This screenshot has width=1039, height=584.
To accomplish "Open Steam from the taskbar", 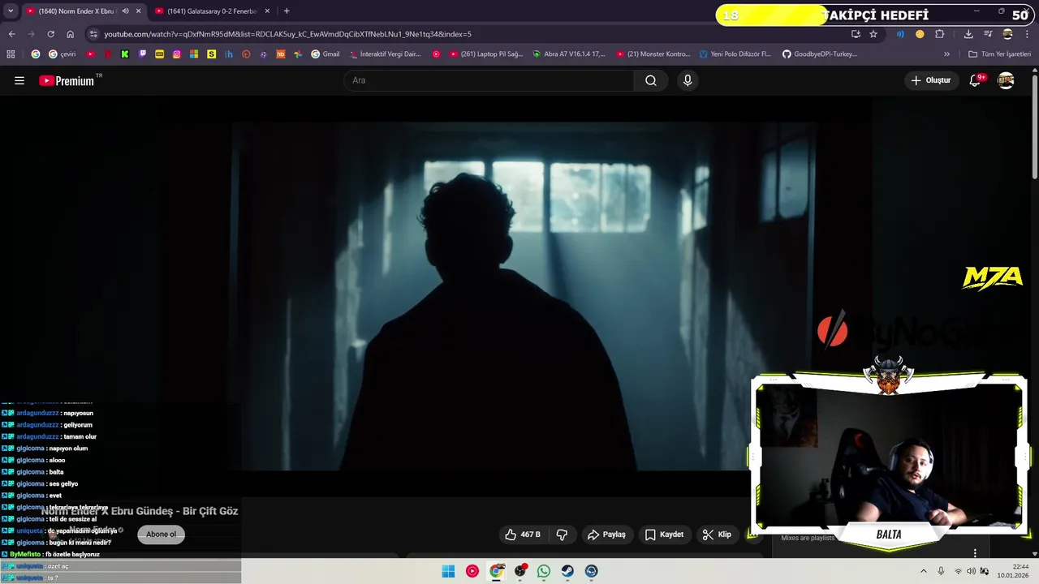I will 567,571.
